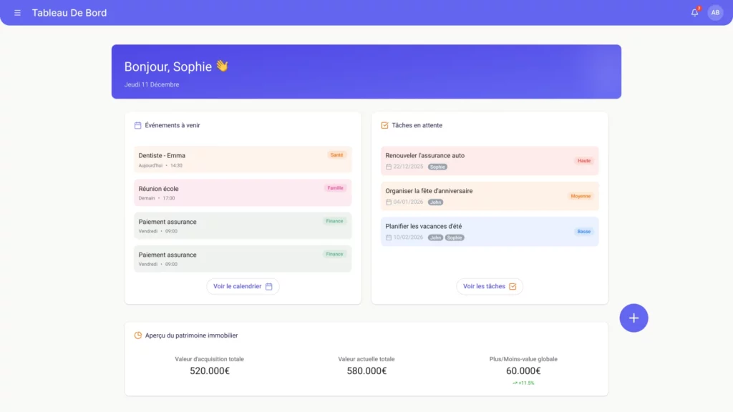Click the Événements à venir heading
733x412 pixels.
[x=173, y=125]
